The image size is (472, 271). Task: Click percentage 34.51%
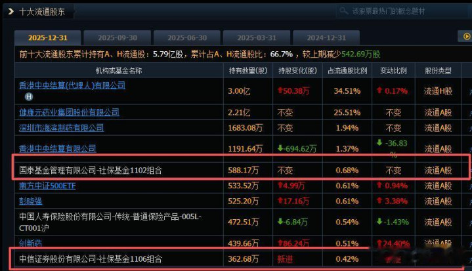point(347,91)
